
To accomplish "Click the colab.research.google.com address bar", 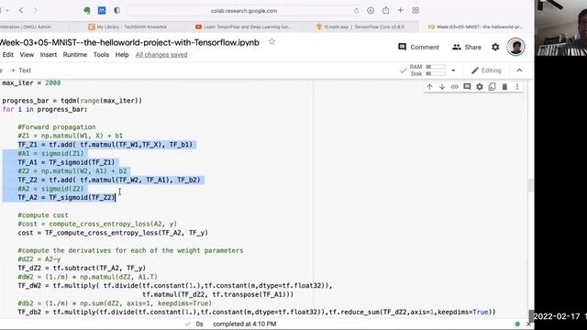I will (244, 11).
